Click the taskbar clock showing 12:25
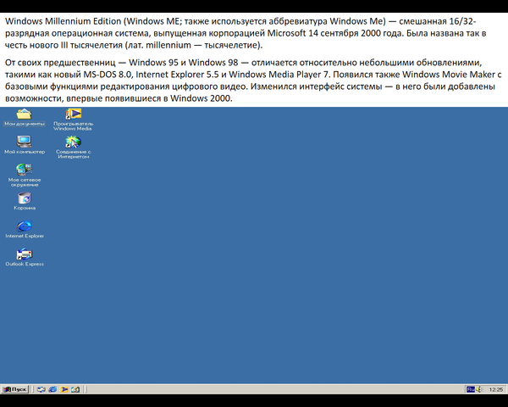The width and height of the screenshot is (508, 407). coord(496,389)
